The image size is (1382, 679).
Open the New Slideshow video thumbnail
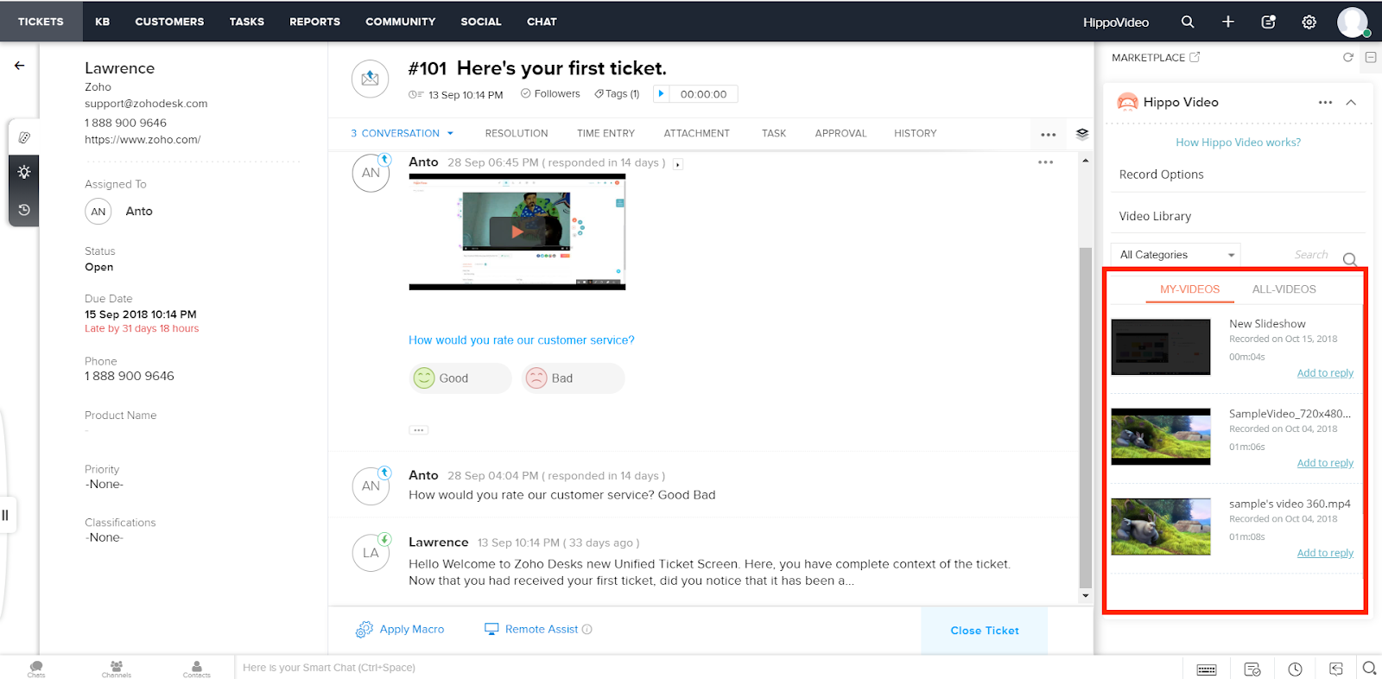pyautogui.click(x=1160, y=347)
